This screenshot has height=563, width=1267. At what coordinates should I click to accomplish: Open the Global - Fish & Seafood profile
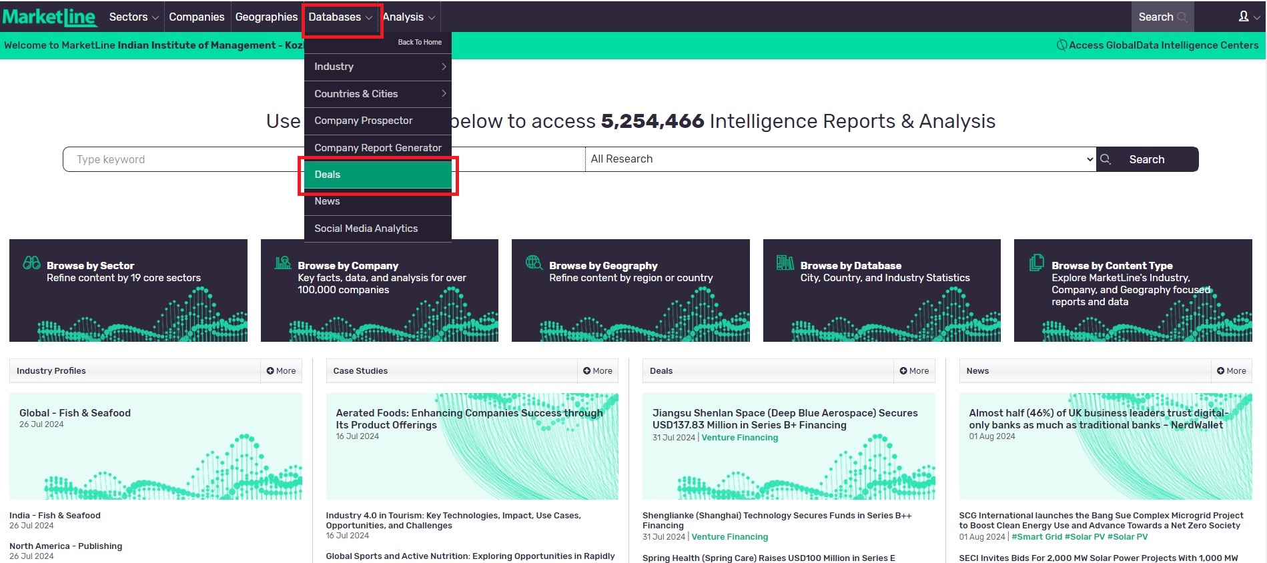(x=75, y=413)
